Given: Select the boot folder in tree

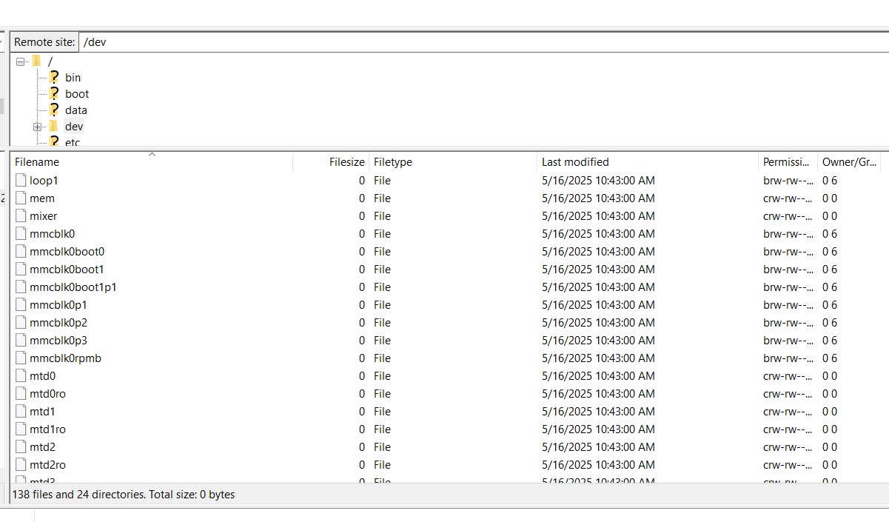Looking at the screenshot, I should (x=77, y=93).
